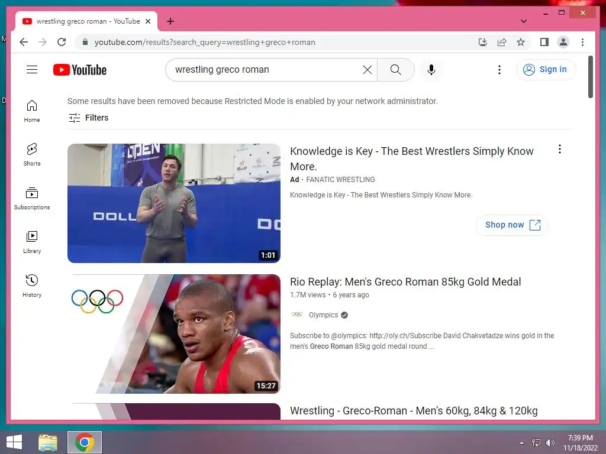Viewport: 606px width, 454px height.
Task: Start voice search with the microphone icon
Action: [x=431, y=70]
